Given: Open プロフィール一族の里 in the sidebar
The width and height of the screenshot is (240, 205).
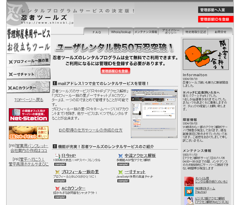Looking at the screenshot, I should click(29, 60).
